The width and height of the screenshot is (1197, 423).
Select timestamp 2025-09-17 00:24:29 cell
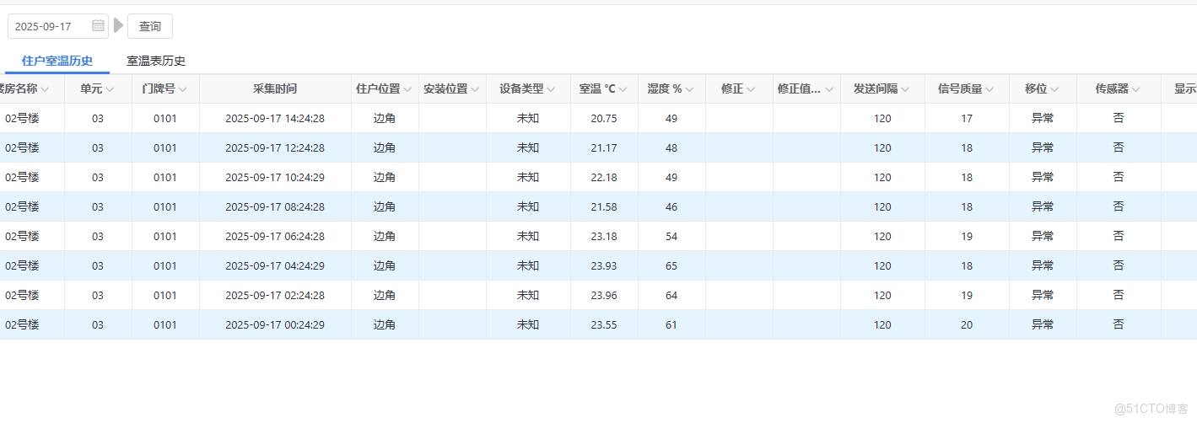[x=275, y=324]
